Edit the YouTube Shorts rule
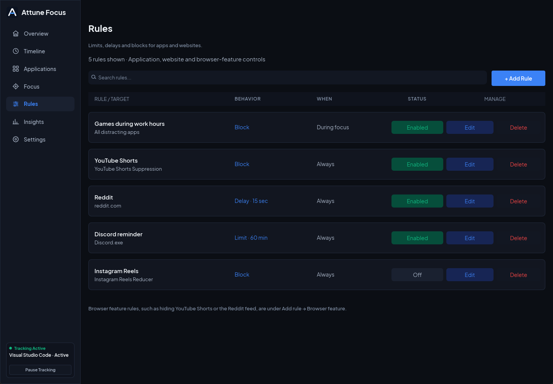Viewport: 553px width, 384px height. point(470,164)
